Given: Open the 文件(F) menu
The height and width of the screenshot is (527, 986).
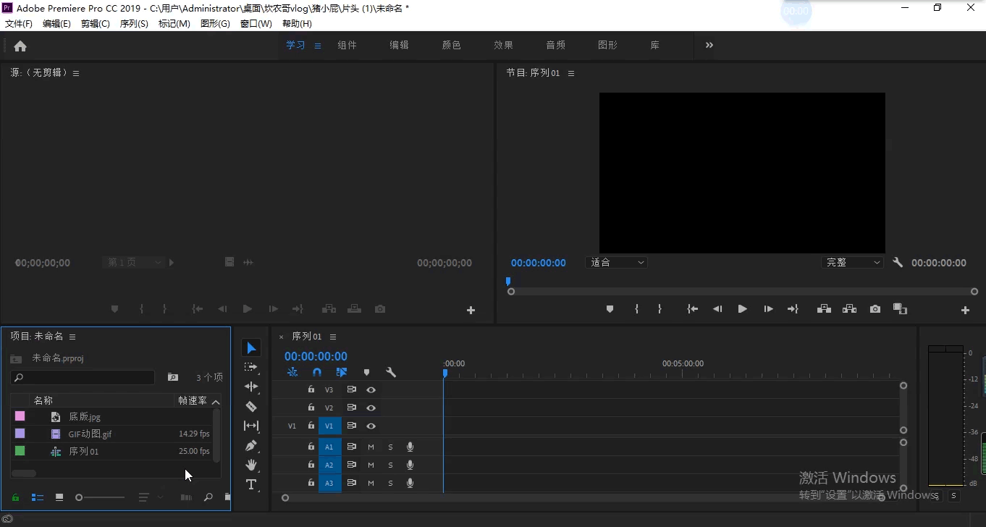Looking at the screenshot, I should [x=19, y=24].
